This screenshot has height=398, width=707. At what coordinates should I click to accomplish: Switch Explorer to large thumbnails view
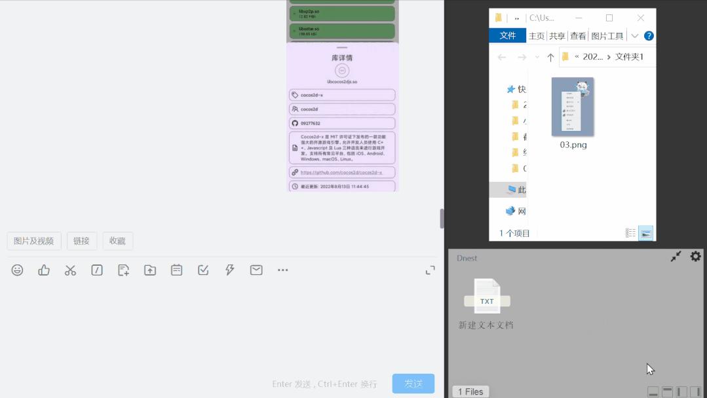click(x=646, y=233)
